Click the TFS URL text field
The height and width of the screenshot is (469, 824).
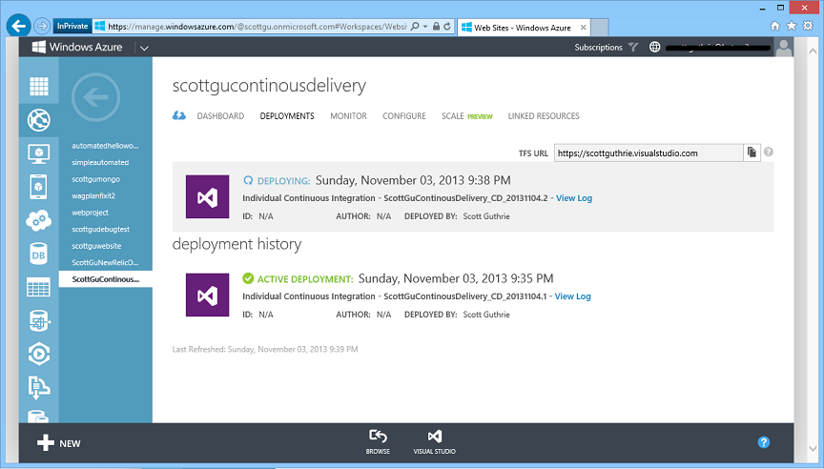point(649,153)
